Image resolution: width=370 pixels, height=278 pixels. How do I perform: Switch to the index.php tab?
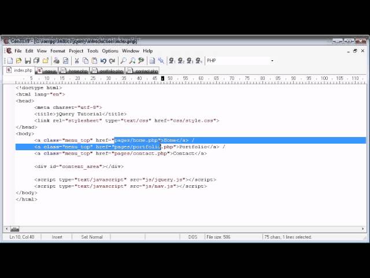pyautogui.click(x=19, y=70)
